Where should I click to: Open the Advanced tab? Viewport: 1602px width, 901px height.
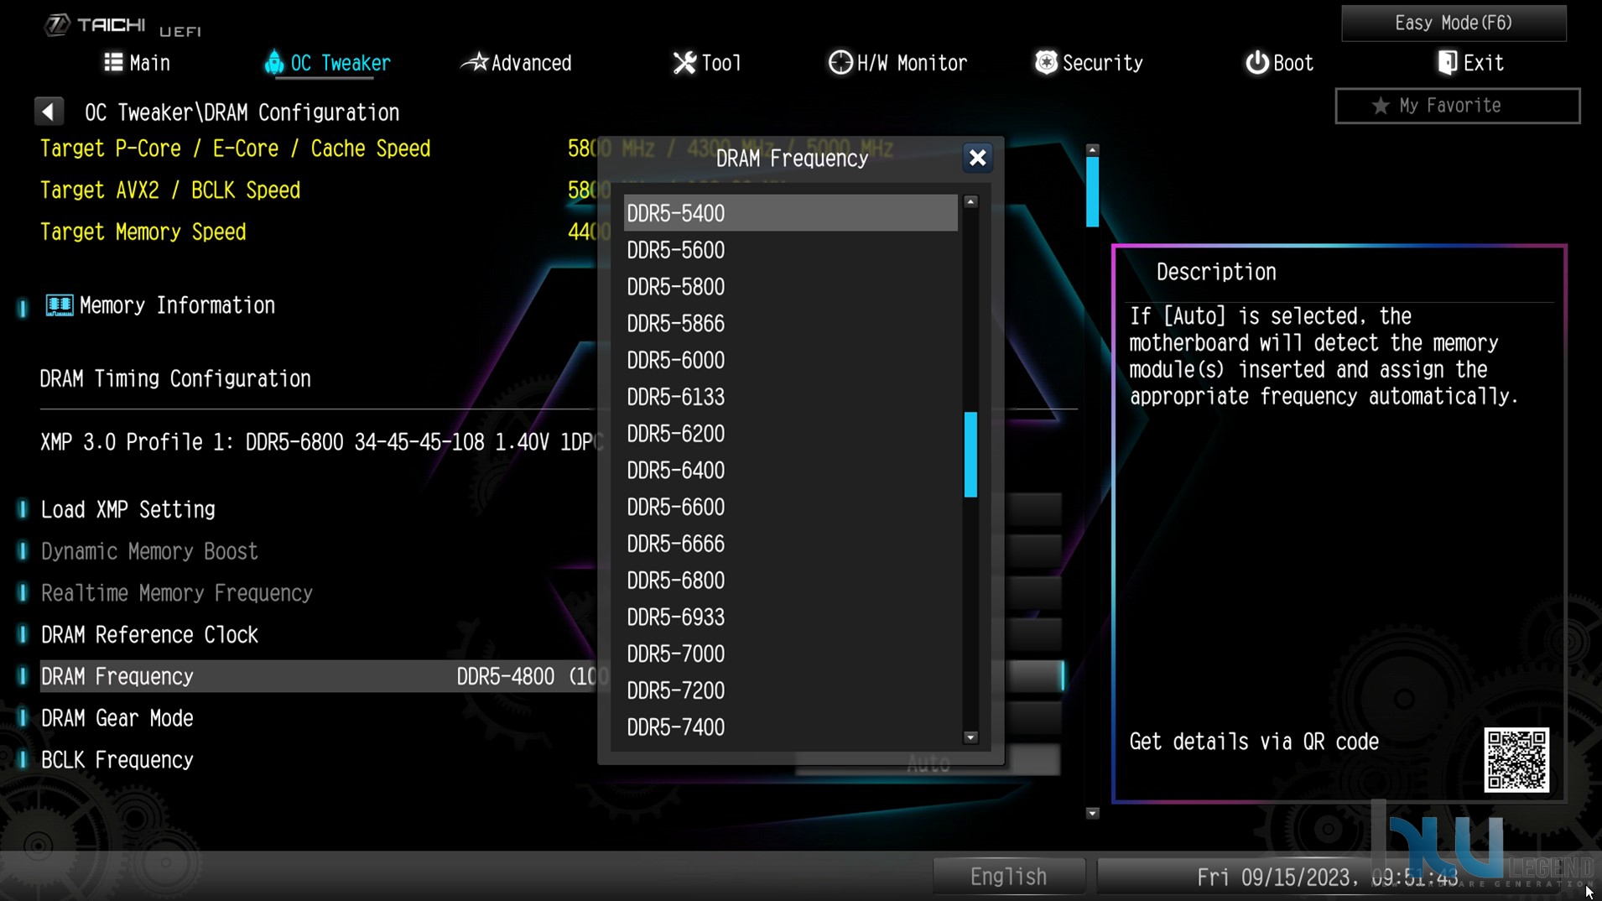point(517,63)
